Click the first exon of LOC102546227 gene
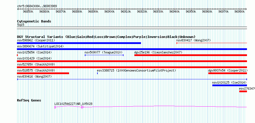Viewport: 255px width, 123px height. pyautogui.click(x=55, y=107)
